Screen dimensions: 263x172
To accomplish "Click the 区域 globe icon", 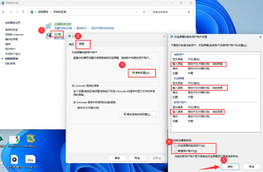I will (48, 36).
